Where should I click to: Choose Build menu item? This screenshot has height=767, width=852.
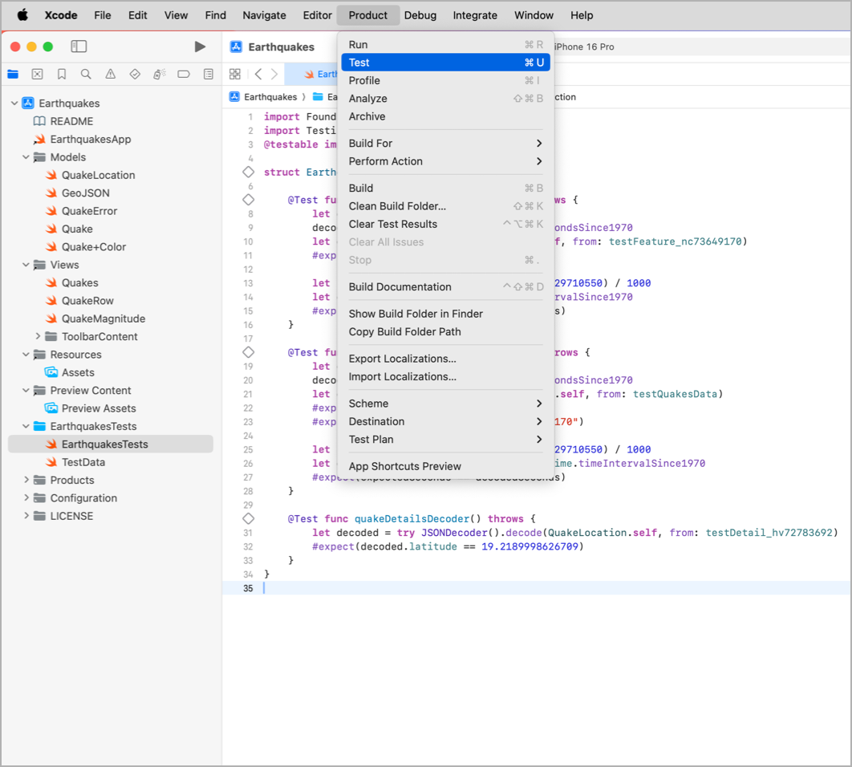point(445,188)
